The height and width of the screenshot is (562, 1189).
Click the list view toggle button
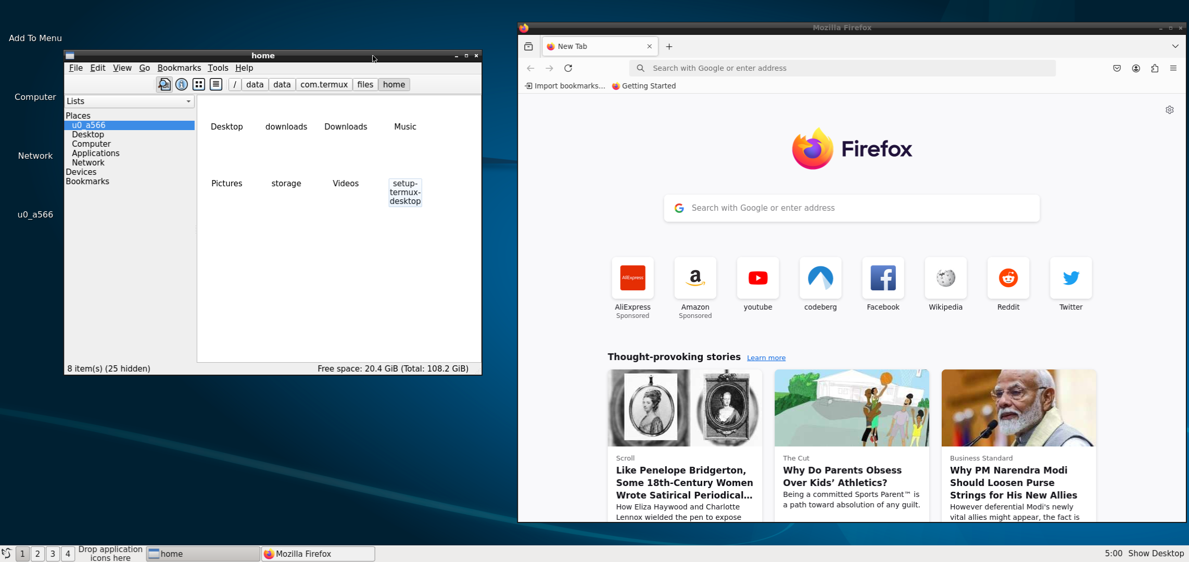pyautogui.click(x=216, y=84)
